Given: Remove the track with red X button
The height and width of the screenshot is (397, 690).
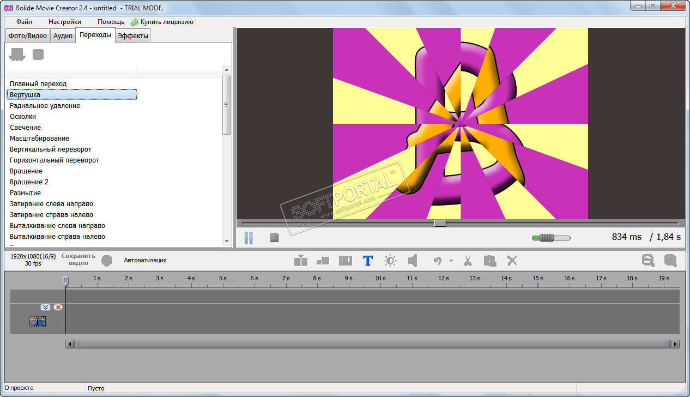Looking at the screenshot, I should coord(58,308).
